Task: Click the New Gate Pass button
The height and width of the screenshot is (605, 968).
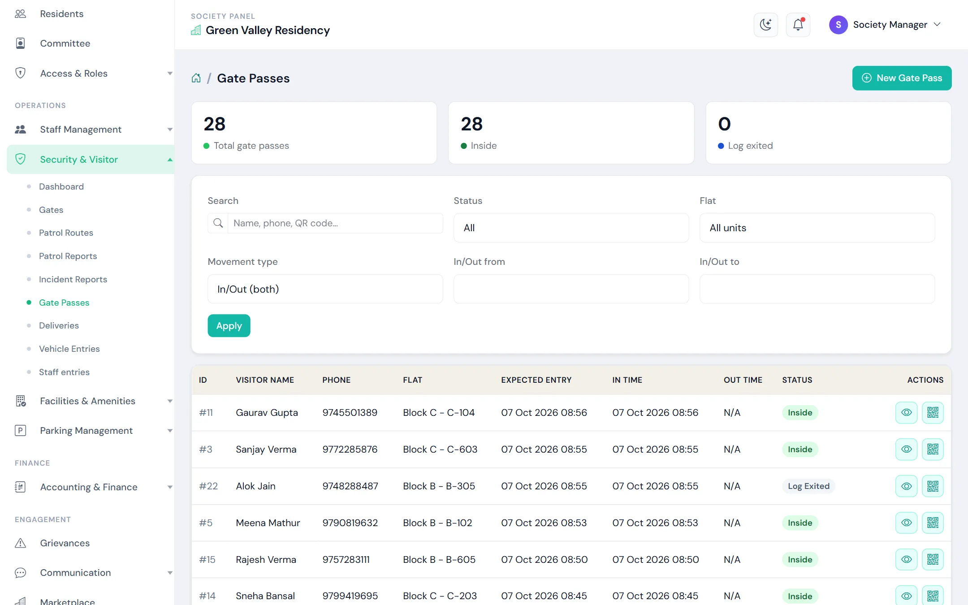Action: click(x=902, y=78)
